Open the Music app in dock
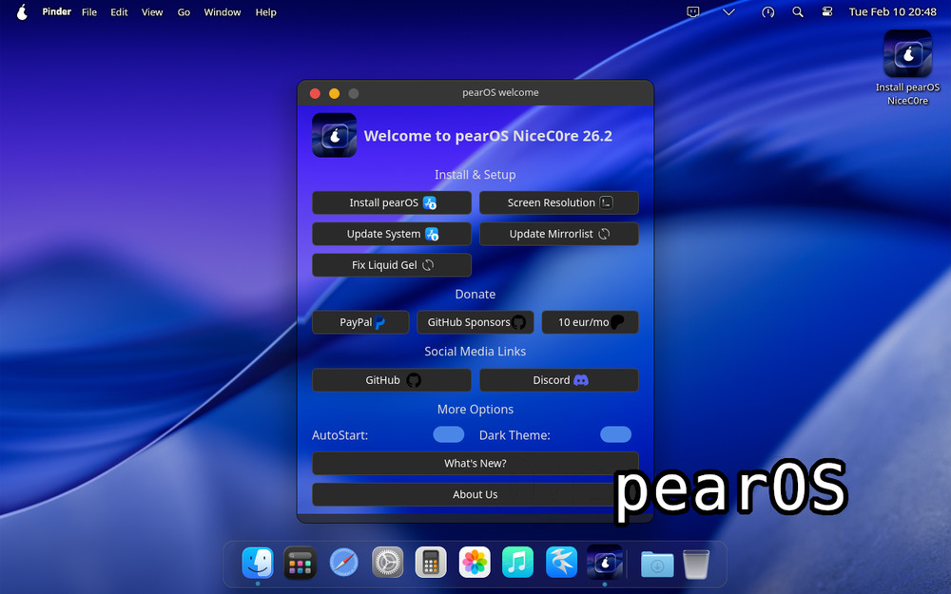951x594 pixels. (x=517, y=563)
